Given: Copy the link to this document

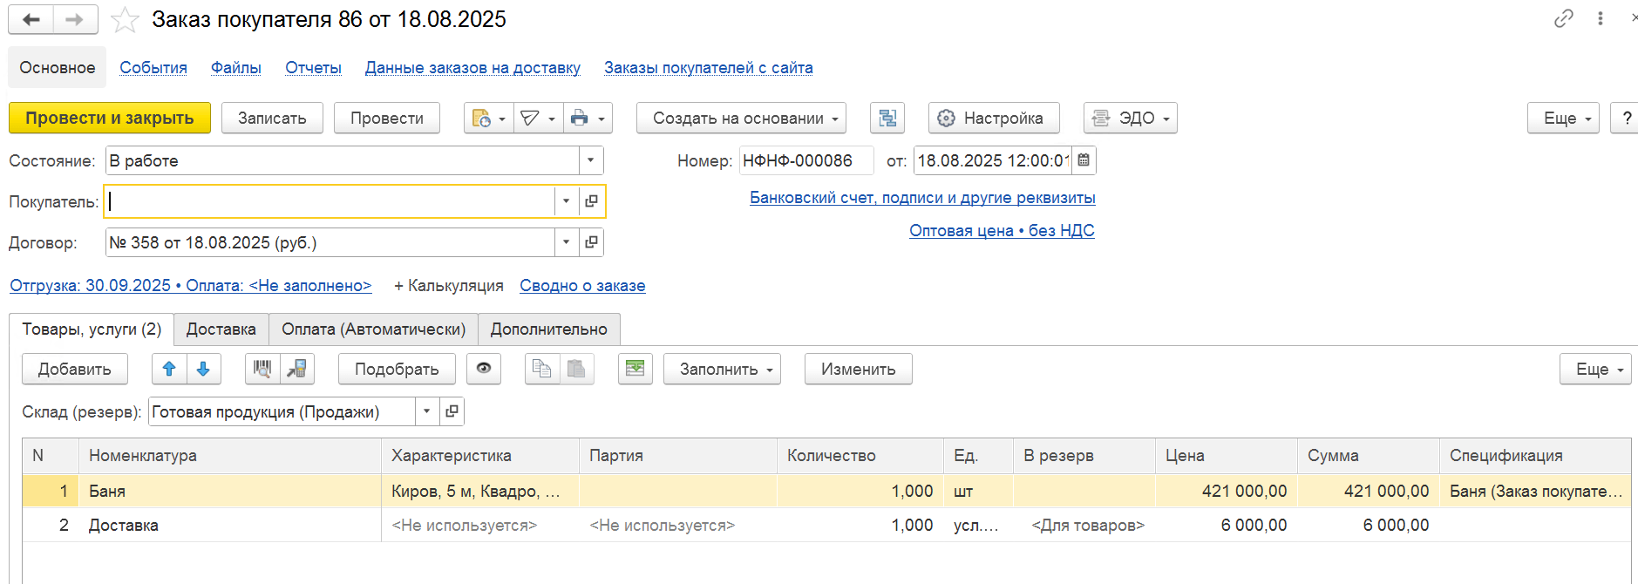Looking at the screenshot, I should click(x=1563, y=18).
